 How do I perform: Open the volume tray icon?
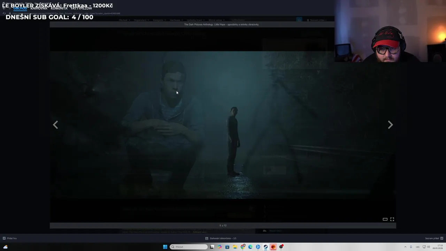(x=428, y=247)
